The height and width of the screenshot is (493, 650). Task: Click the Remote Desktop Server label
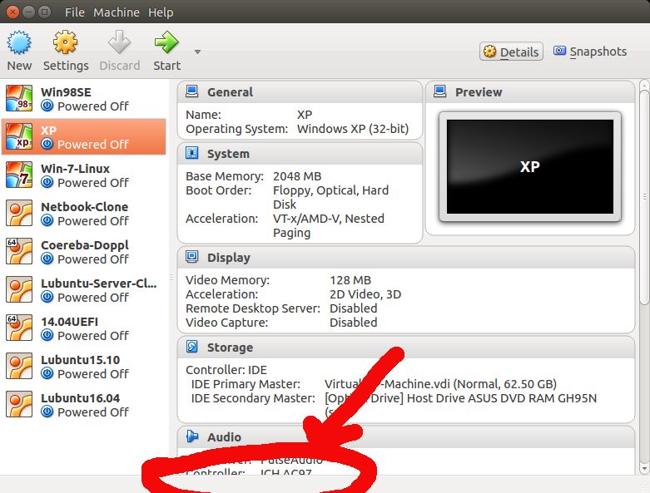(253, 308)
